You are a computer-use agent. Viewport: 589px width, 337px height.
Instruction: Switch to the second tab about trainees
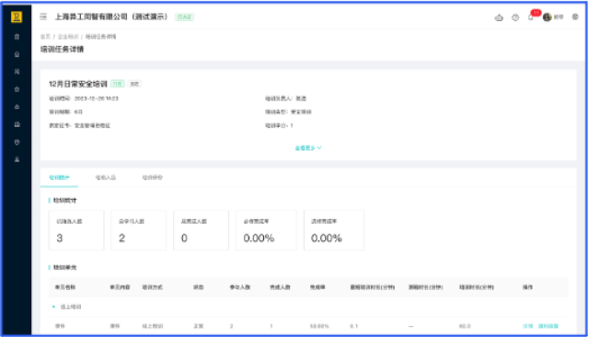pos(106,178)
